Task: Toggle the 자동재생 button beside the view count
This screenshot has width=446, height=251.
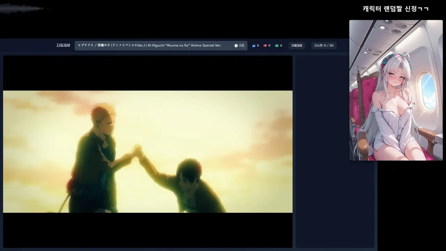Action: coord(297,46)
